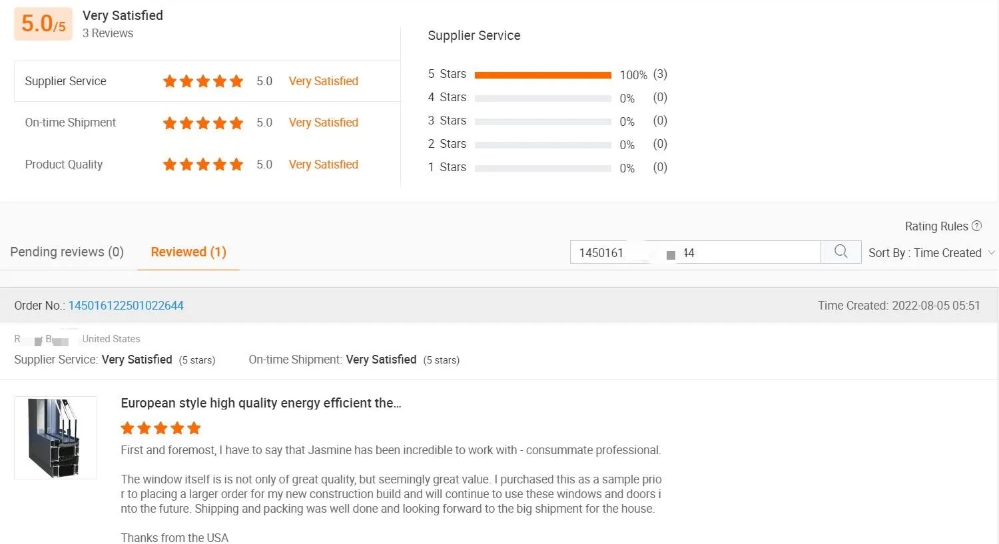Open order number 145016122501022644 link
This screenshot has height=544, width=999.
pyautogui.click(x=126, y=306)
